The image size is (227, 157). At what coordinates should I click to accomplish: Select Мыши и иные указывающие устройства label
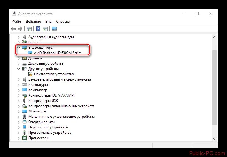[61, 117]
